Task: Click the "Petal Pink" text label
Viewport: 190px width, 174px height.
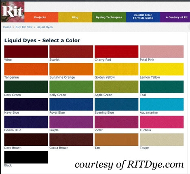Action: coord(147,60)
